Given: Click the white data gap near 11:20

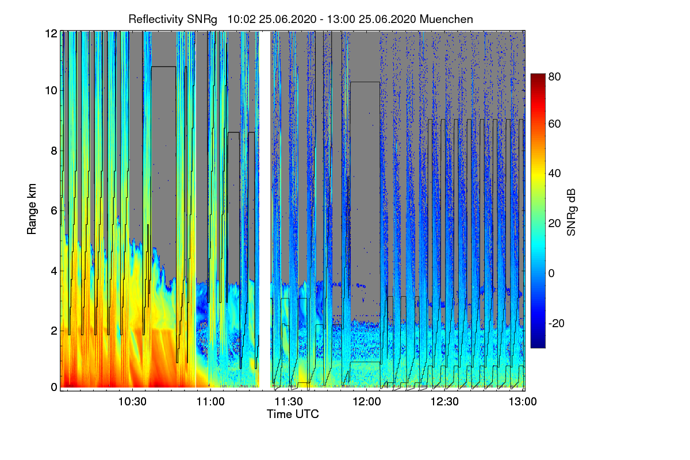Looking at the screenshot, I should point(264,210).
